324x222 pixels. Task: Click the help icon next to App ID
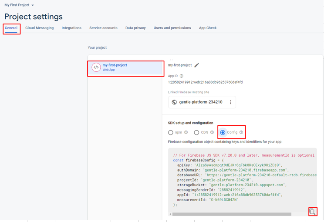[182, 76]
